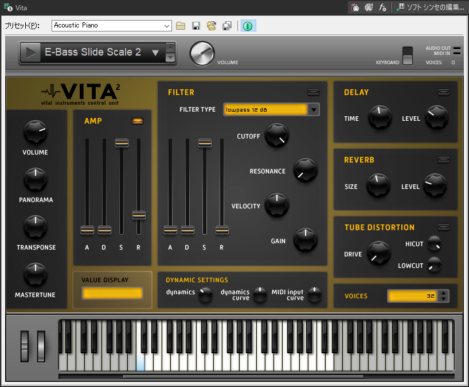
Task: Step to next instrument with down arrow
Action: [x=170, y=58]
